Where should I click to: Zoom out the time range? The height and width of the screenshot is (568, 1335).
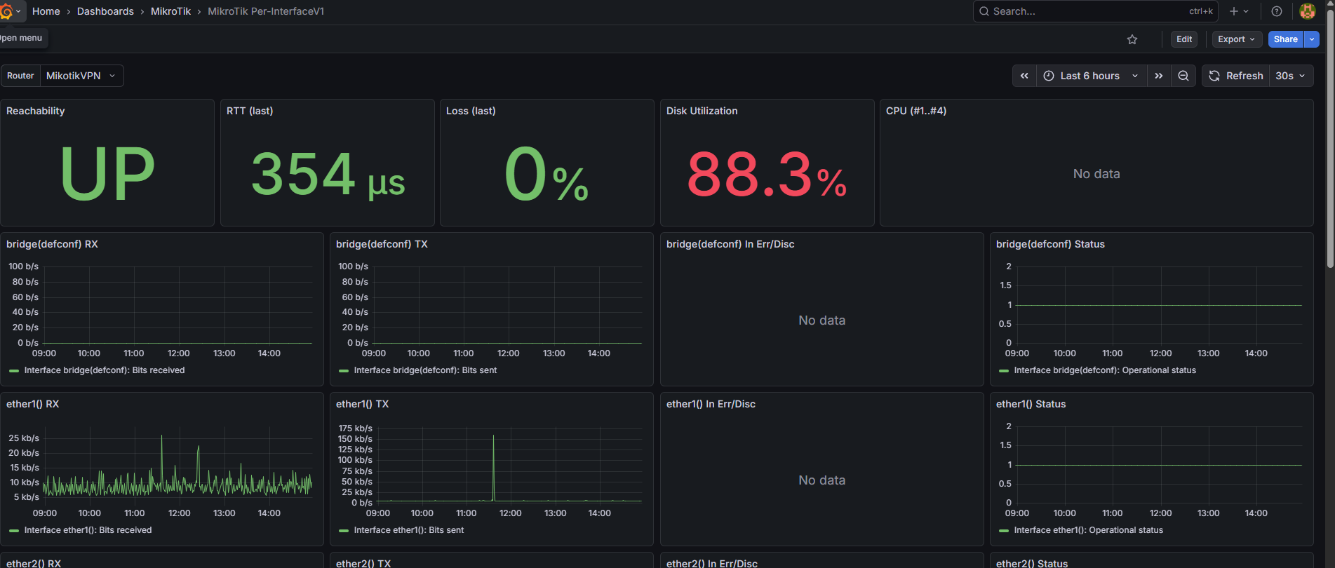[x=1183, y=76]
